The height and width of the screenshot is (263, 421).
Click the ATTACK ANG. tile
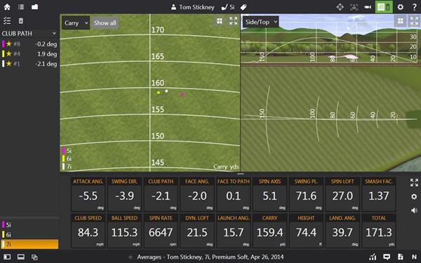point(88,194)
